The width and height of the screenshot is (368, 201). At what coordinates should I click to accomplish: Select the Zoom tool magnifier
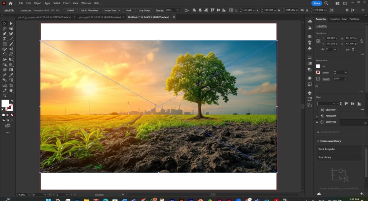[x=4, y=96]
